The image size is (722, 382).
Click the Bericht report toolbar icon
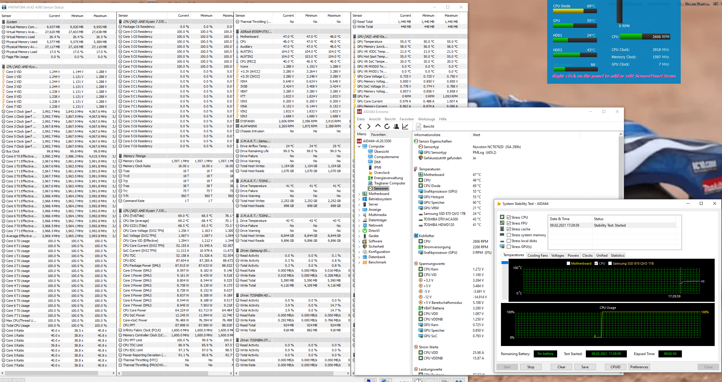[x=419, y=126]
